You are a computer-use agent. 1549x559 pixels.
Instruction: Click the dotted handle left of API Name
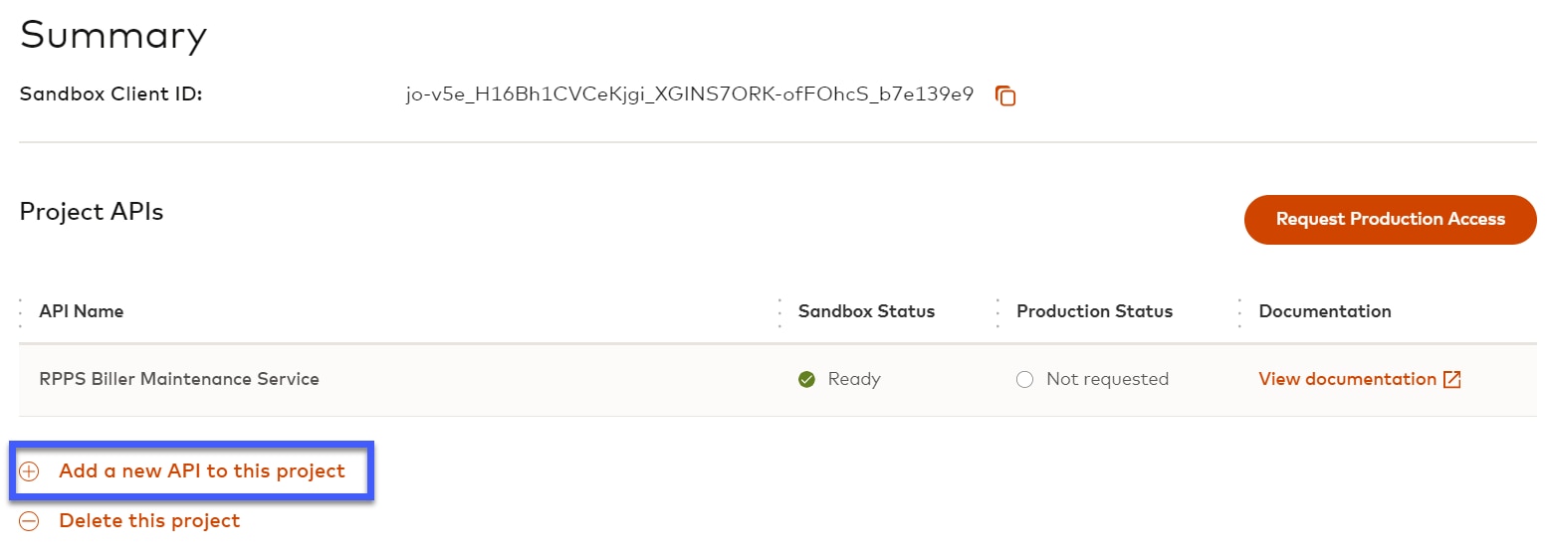20,311
